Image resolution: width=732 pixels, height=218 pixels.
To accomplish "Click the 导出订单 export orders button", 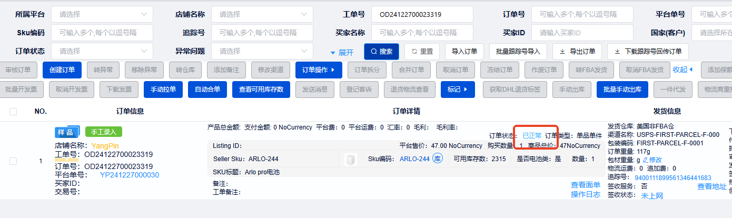I will pos(577,52).
